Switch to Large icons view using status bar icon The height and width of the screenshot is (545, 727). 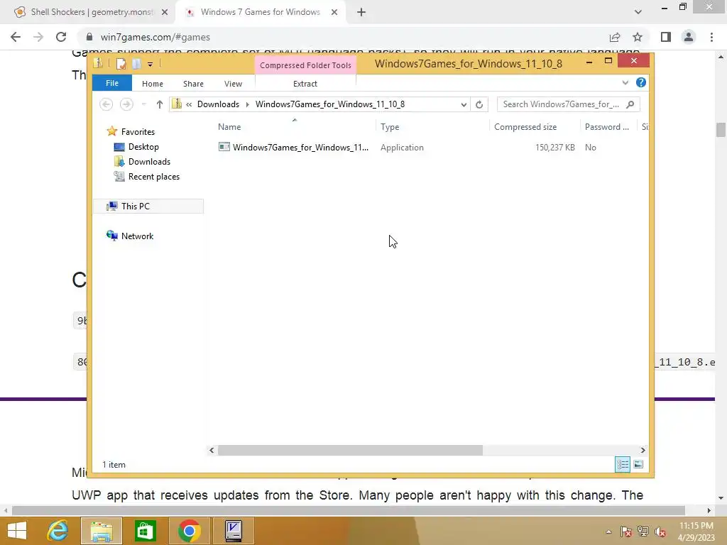pos(638,464)
